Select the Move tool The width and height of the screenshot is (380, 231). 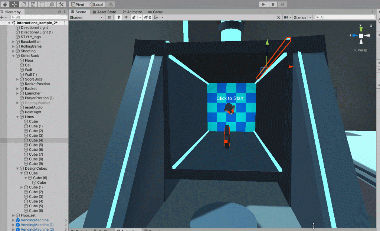[x=14, y=4]
